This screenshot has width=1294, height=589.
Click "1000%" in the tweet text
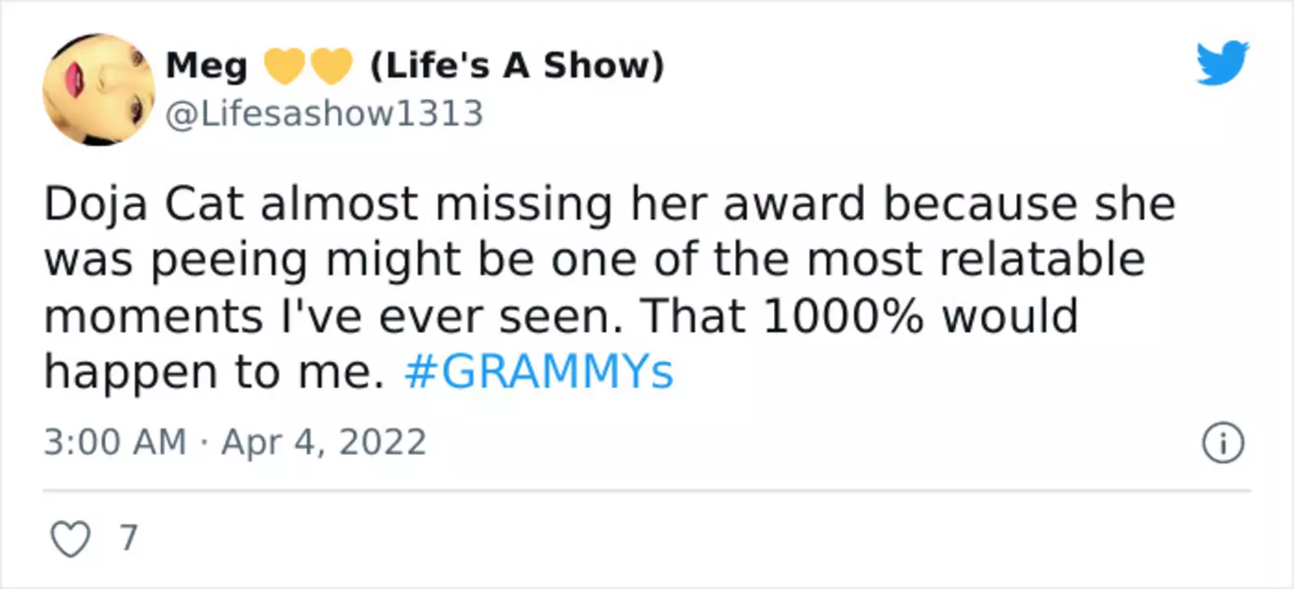pyautogui.click(x=843, y=316)
